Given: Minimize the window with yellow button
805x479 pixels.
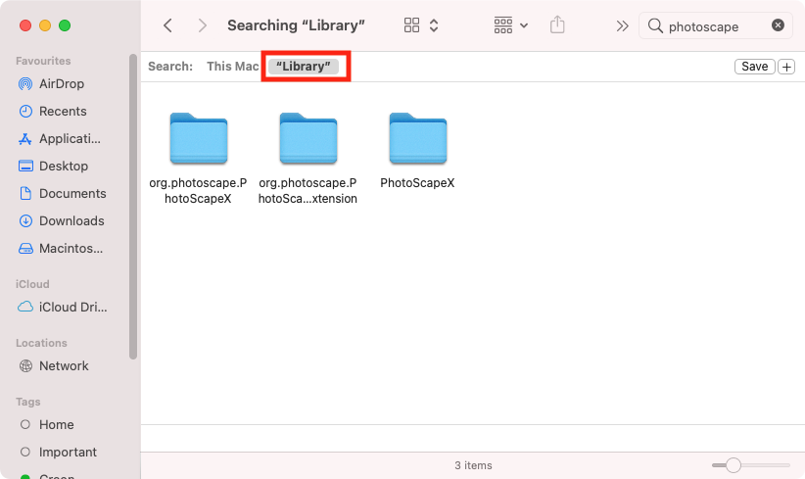Looking at the screenshot, I should (45, 25).
